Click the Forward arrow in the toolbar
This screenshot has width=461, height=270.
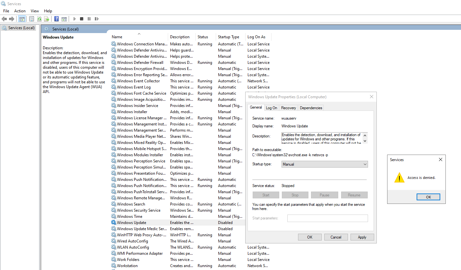point(12,19)
